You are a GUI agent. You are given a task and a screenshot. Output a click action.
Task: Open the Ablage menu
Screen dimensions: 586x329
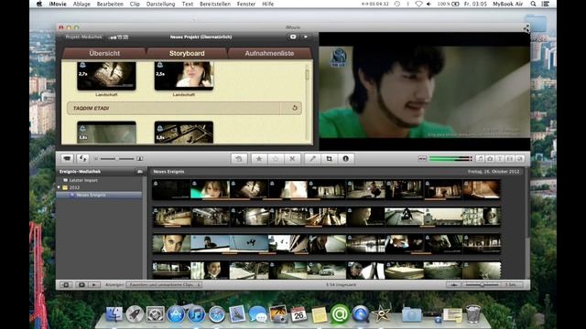(x=81, y=4)
